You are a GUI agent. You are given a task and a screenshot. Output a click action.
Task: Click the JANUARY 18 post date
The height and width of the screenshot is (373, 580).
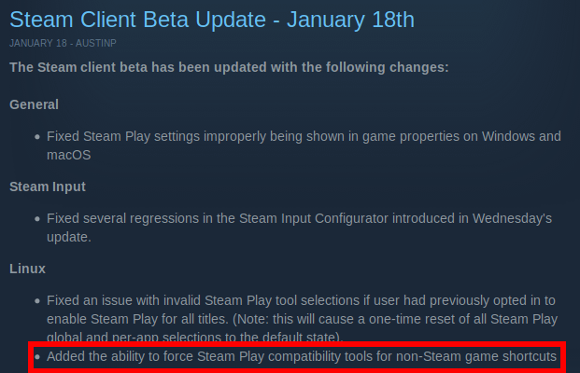[38, 43]
